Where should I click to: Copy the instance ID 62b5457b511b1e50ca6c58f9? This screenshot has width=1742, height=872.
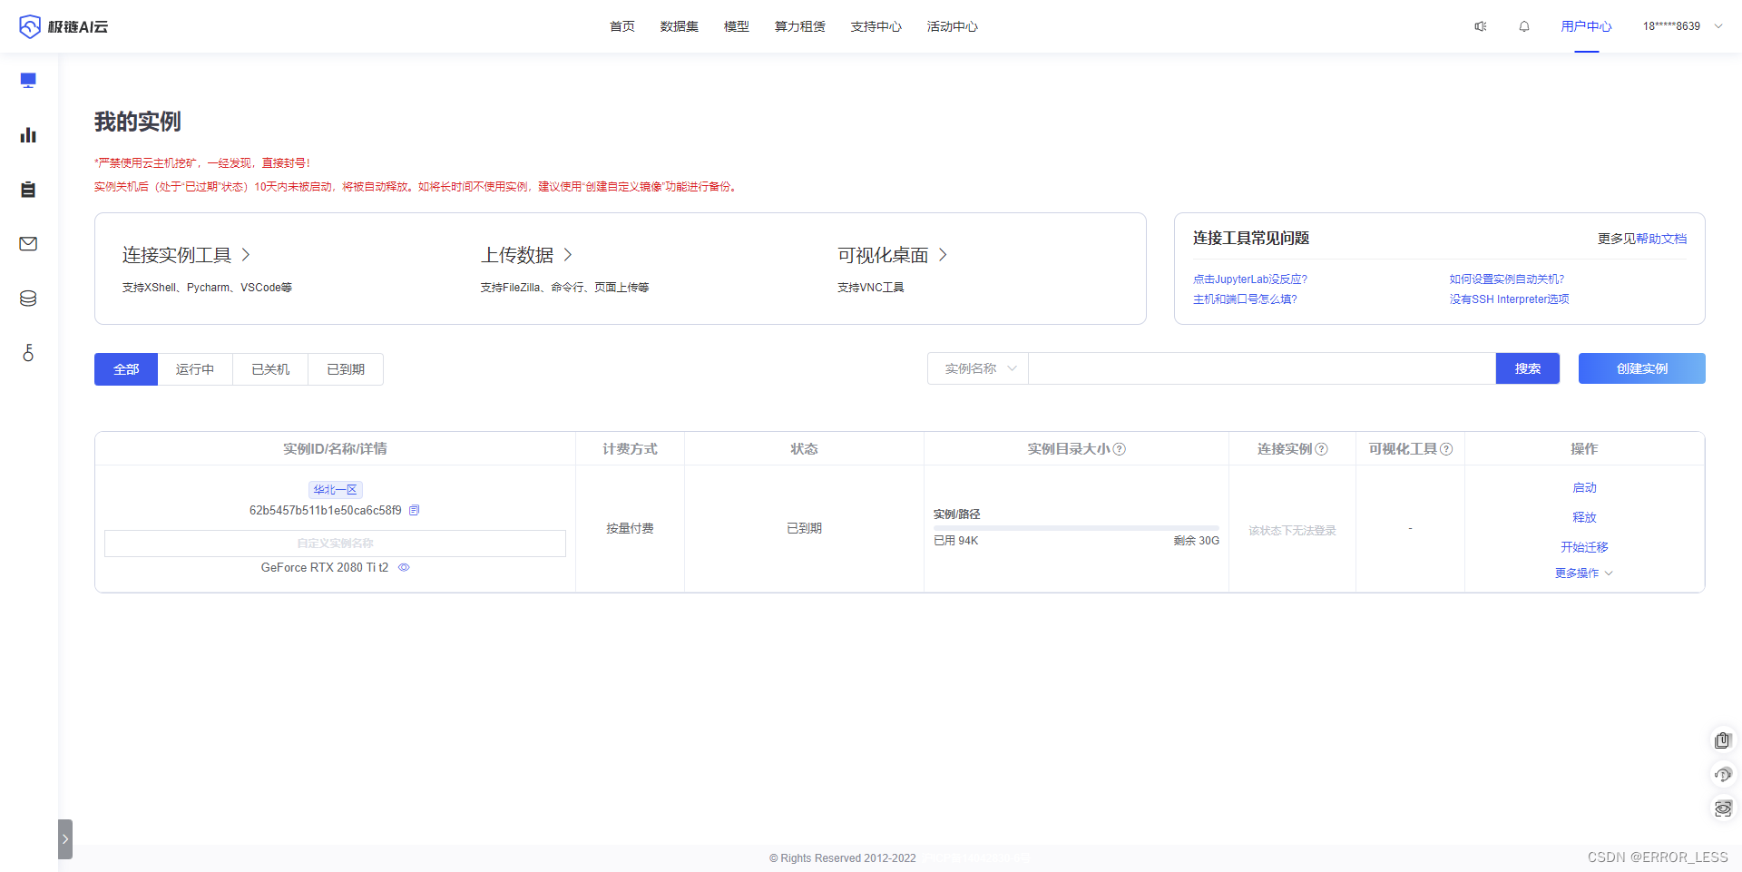pos(415,510)
